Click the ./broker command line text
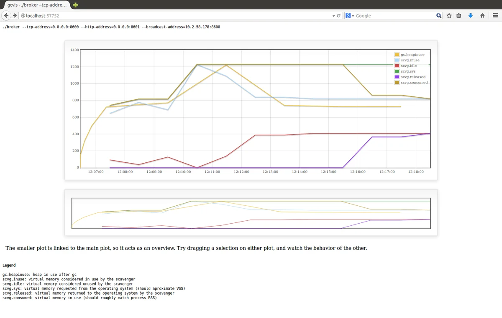This screenshot has width=502, height=318. [111, 27]
